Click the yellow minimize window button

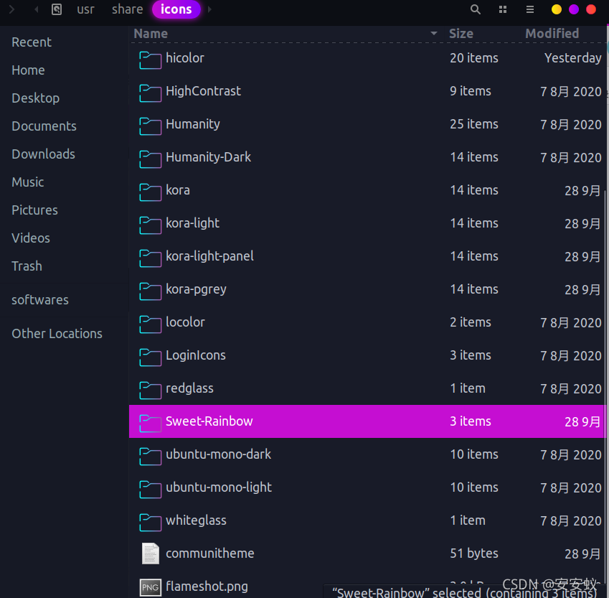[x=557, y=9]
